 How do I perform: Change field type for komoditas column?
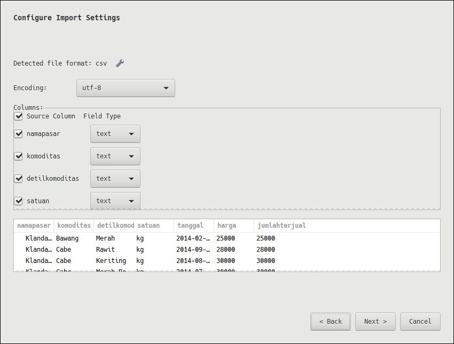pyautogui.click(x=115, y=156)
